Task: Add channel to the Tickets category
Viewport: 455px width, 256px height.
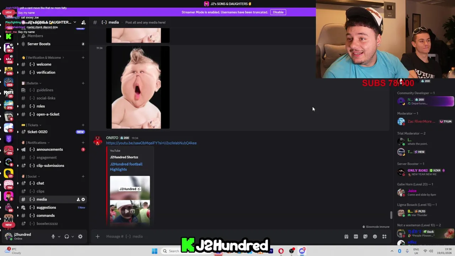Action: click(x=83, y=125)
